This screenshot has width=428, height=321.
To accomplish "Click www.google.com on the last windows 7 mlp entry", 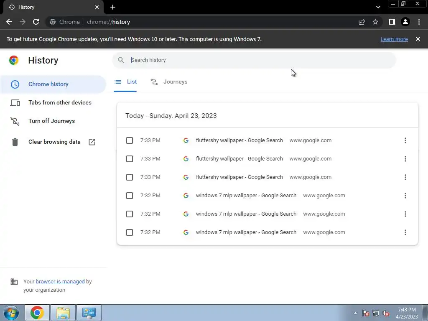I will (x=324, y=232).
